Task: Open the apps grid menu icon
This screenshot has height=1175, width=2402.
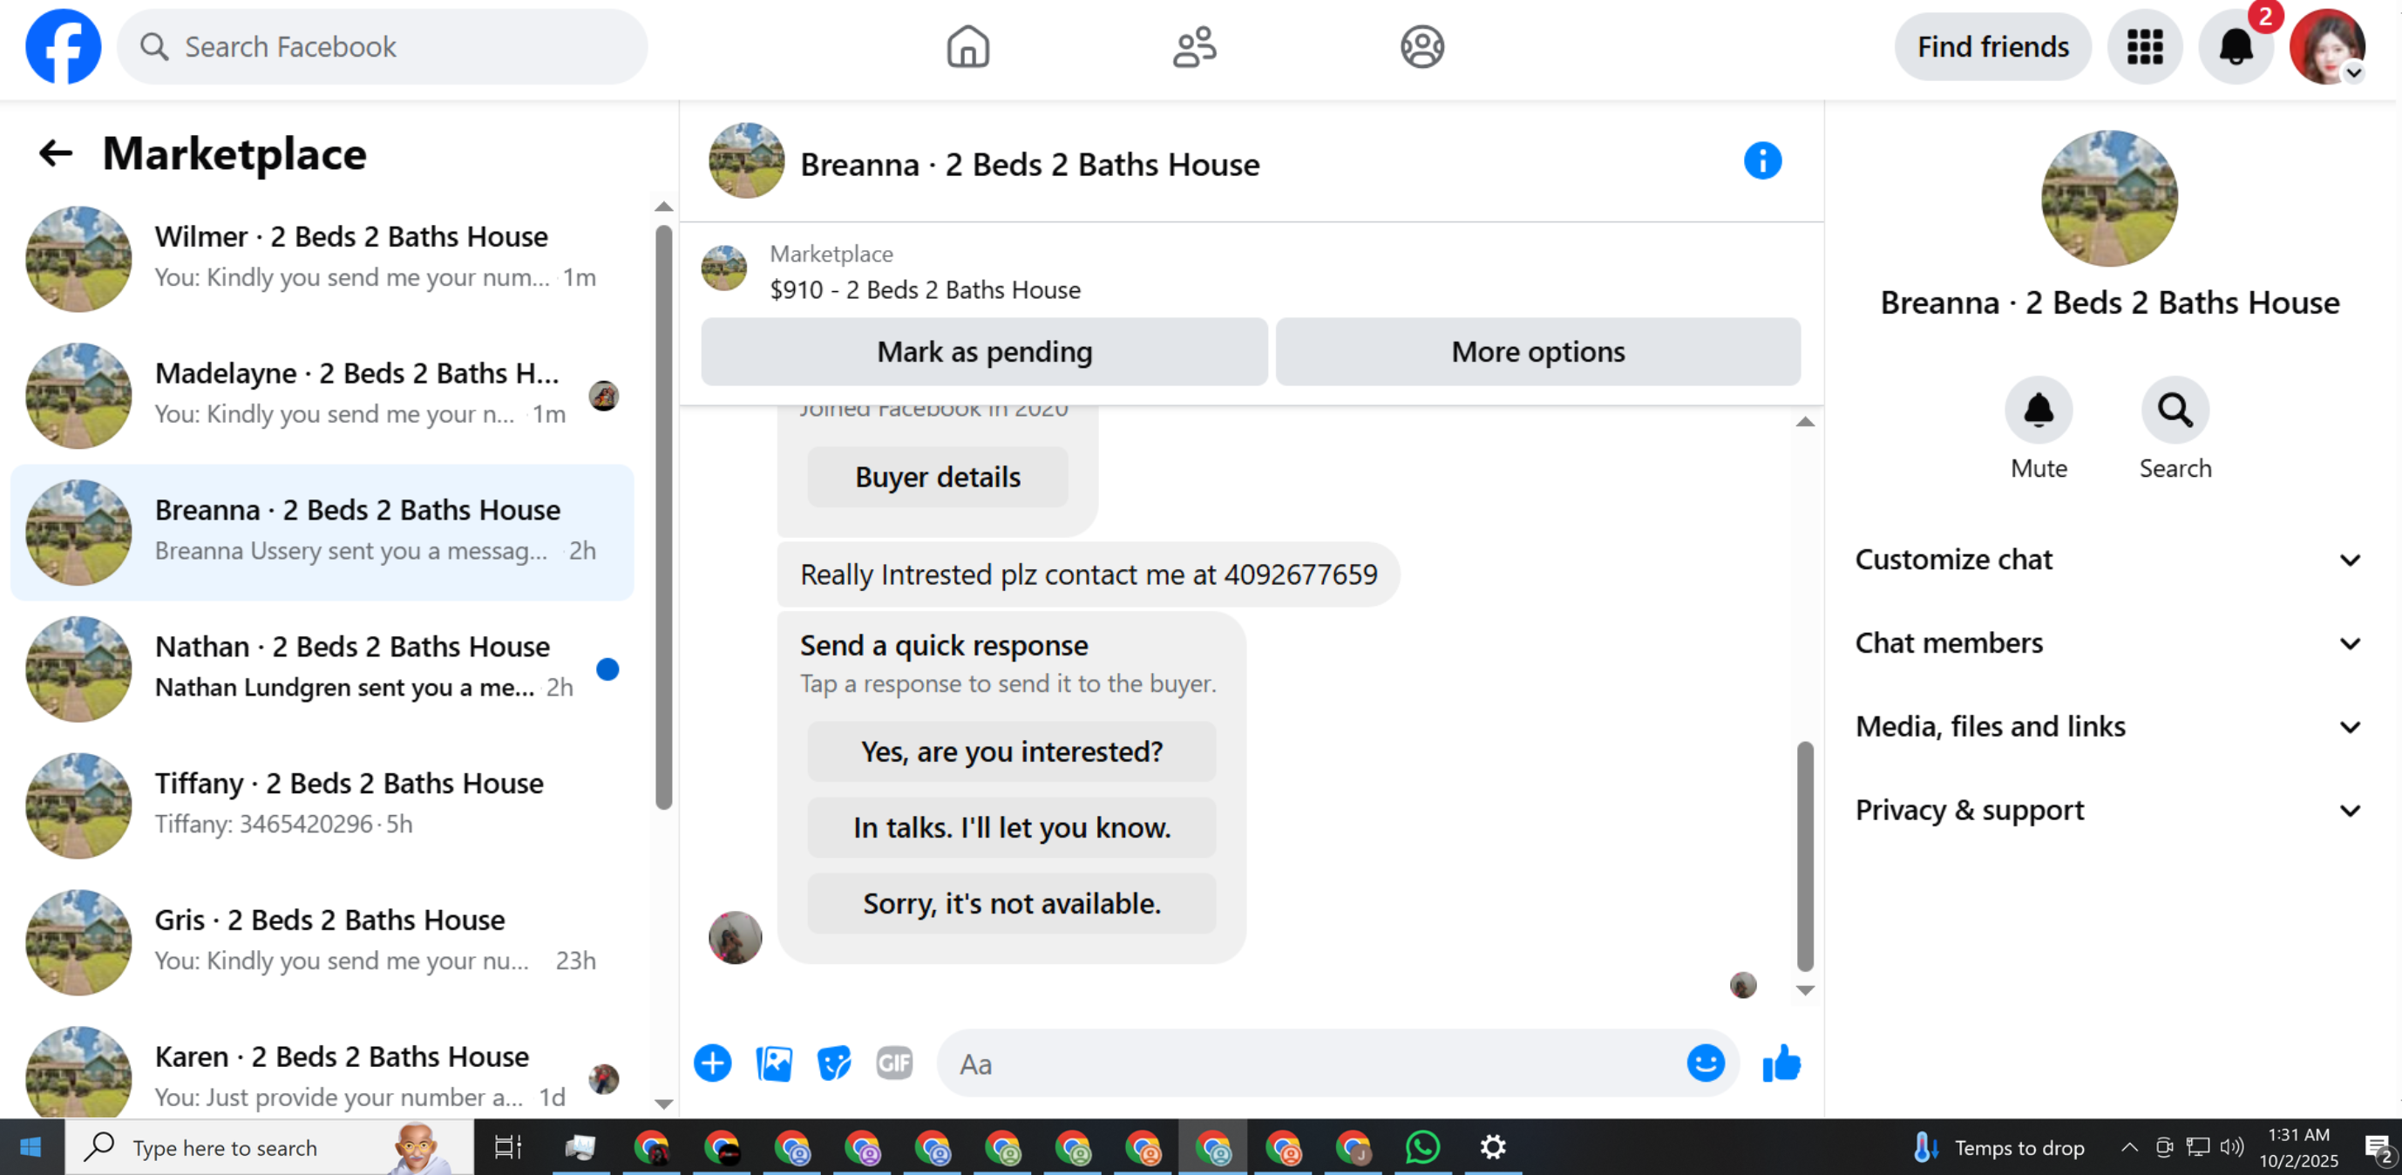Action: (x=2144, y=46)
